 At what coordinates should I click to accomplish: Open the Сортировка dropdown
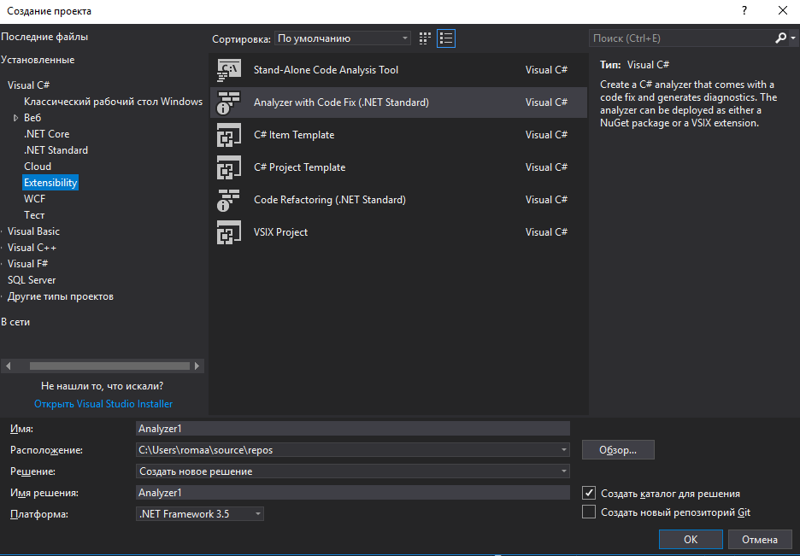click(343, 38)
